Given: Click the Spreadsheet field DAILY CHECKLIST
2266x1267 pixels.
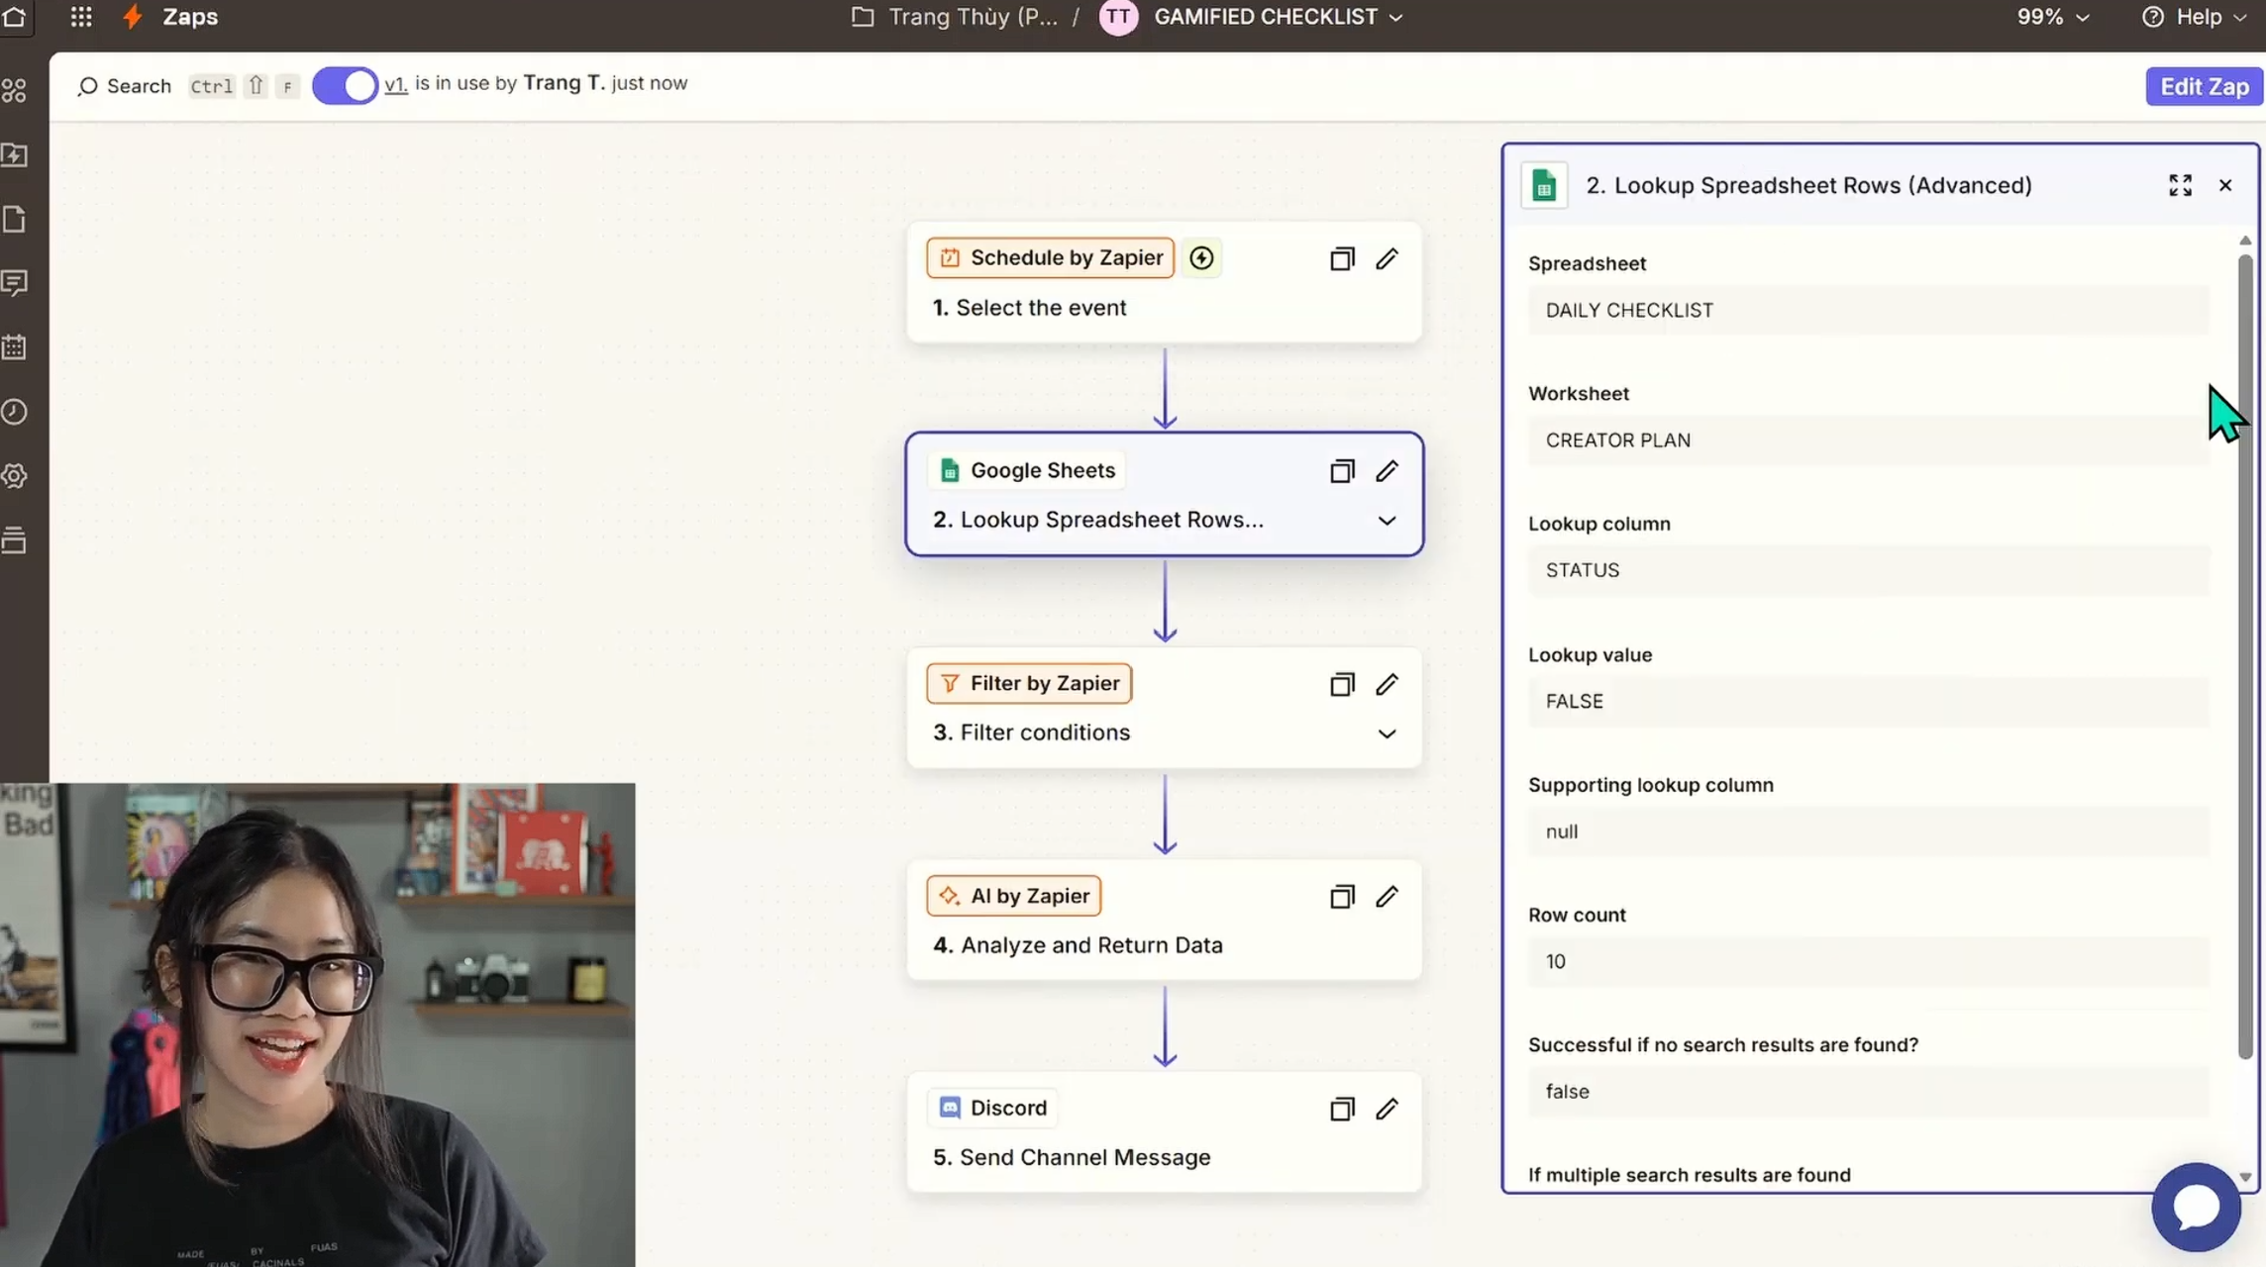Looking at the screenshot, I should [x=1868, y=311].
